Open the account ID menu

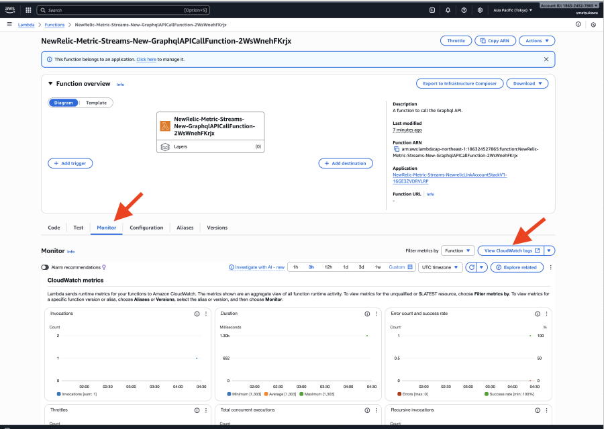point(570,6)
